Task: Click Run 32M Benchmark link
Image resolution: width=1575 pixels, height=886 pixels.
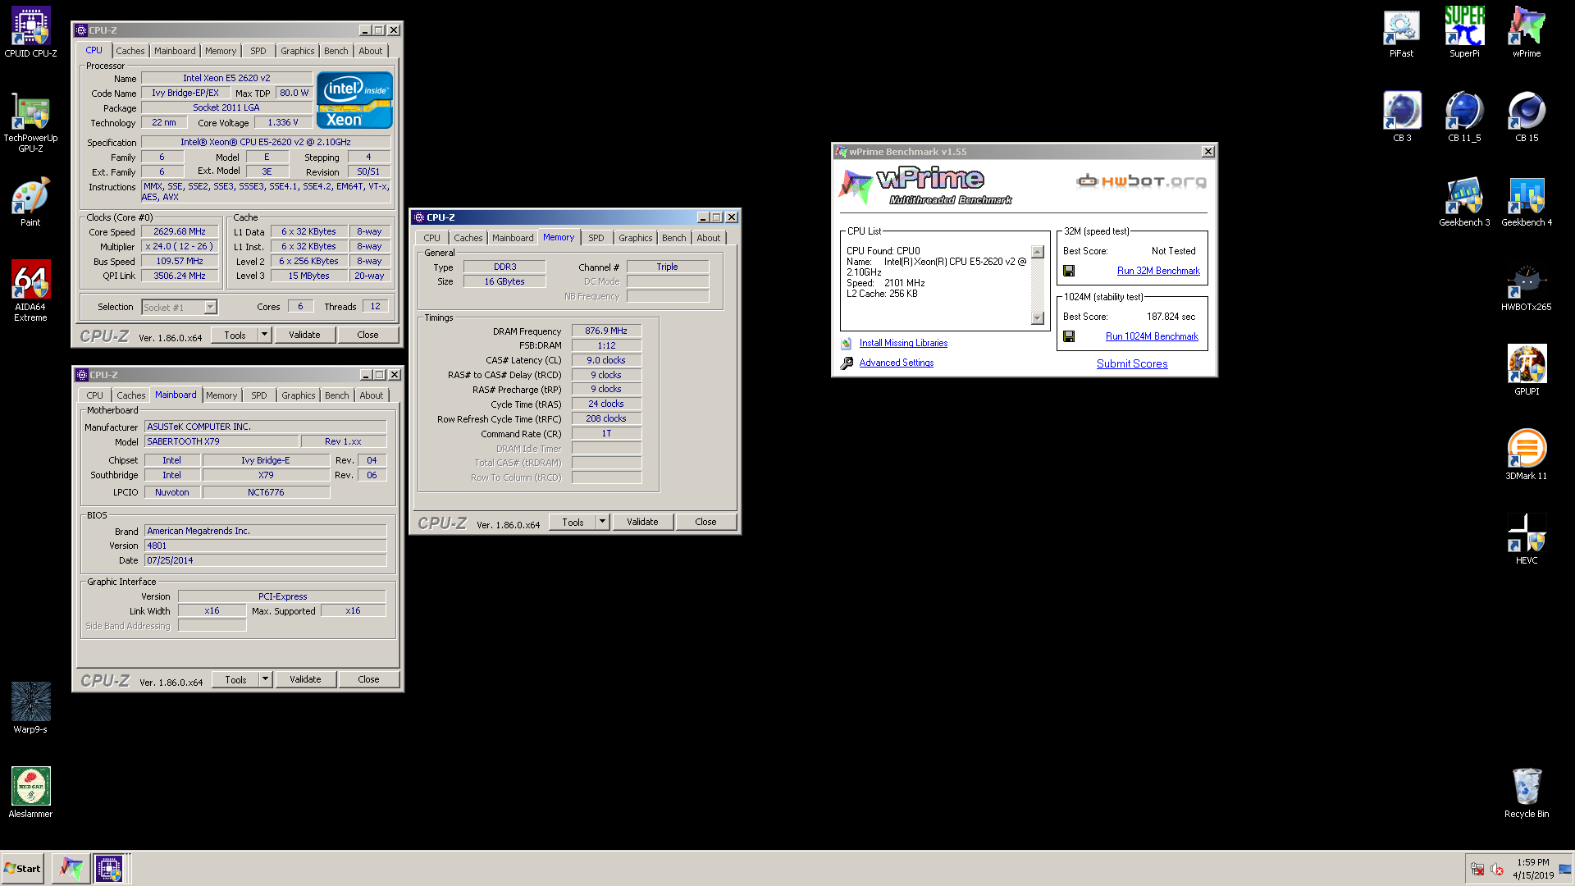Action: coord(1158,271)
